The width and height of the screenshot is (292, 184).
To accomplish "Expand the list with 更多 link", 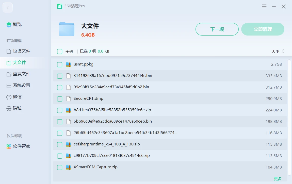I will pyautogui.click(x=278, y=179).
